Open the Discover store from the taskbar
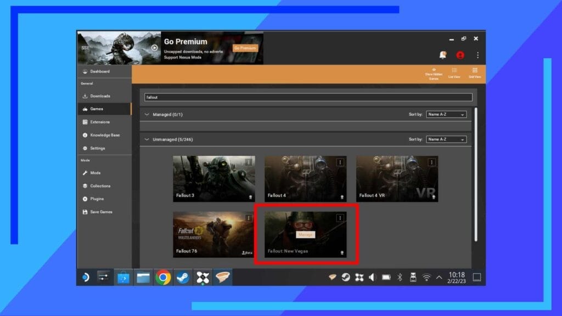The height and width of the screenshot is (316, 562). pyautogui.click(x=123, y=277)
